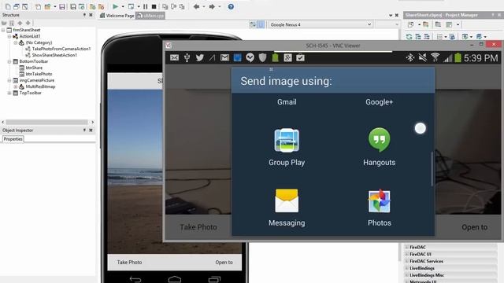Tap the Gmail notification icon in status bar
Viewport: 504px width, 283px height.
click(224, 57)
